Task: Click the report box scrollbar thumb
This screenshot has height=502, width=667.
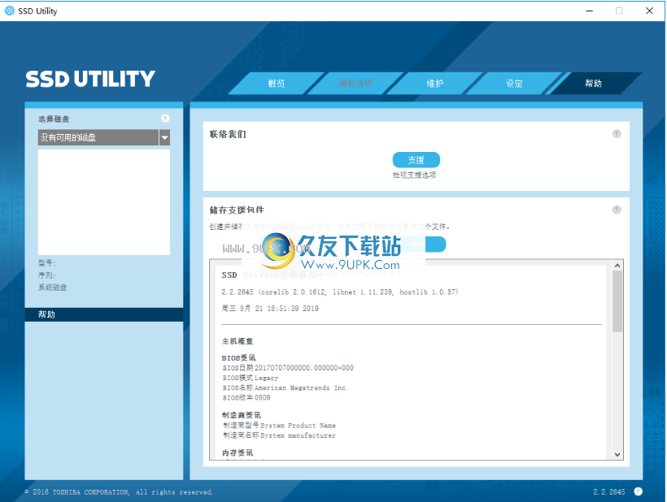Action: coord(617,301)
